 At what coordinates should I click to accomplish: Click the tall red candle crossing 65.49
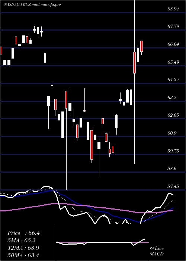134,63
